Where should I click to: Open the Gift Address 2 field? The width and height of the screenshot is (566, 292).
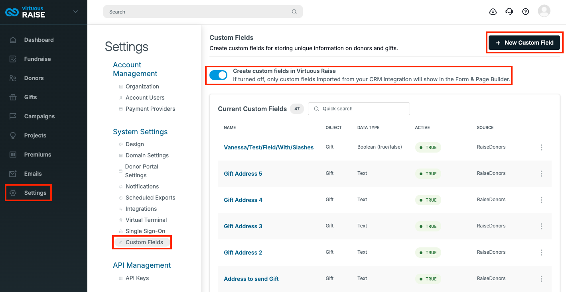(x=243, y=253)
